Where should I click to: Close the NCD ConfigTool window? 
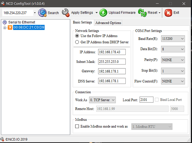coord(184,3)
